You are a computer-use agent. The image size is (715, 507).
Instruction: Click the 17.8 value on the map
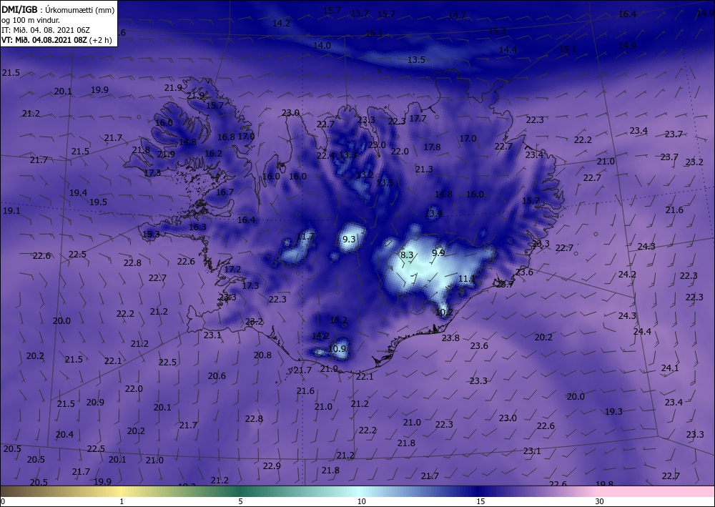432,147
